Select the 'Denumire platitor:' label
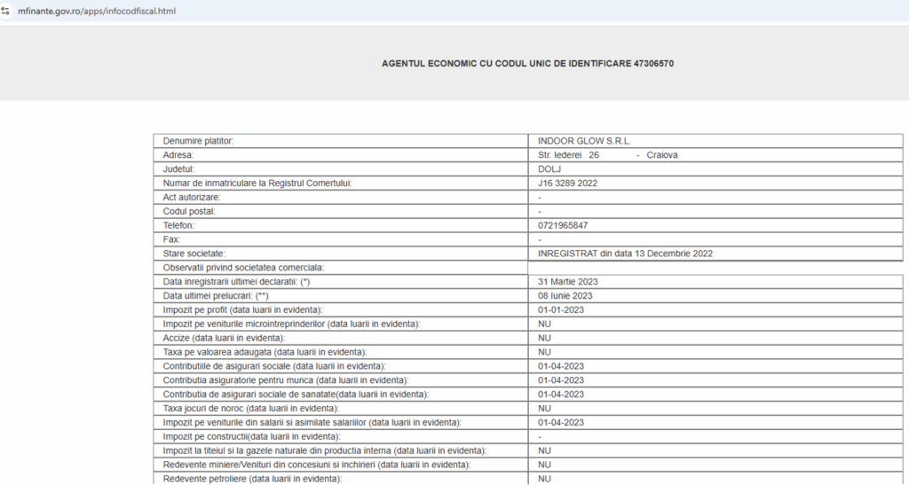This screenshot has width=909, height=485. [198, 141]
